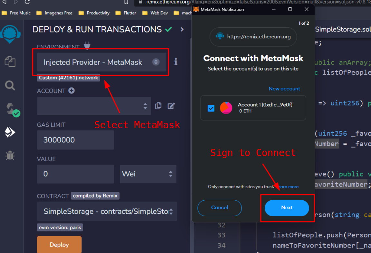Click 1 of 2 page indicator
371x253 pixels.
[304, 23]
